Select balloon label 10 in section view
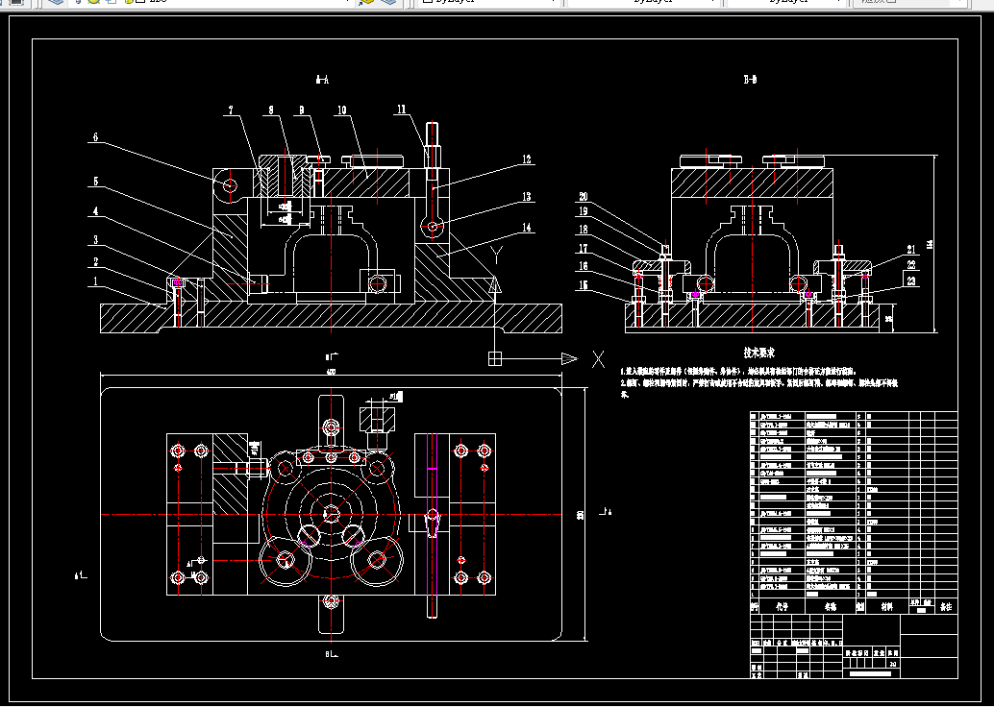Viewport: 994px width, 707px height. [341, 110]
